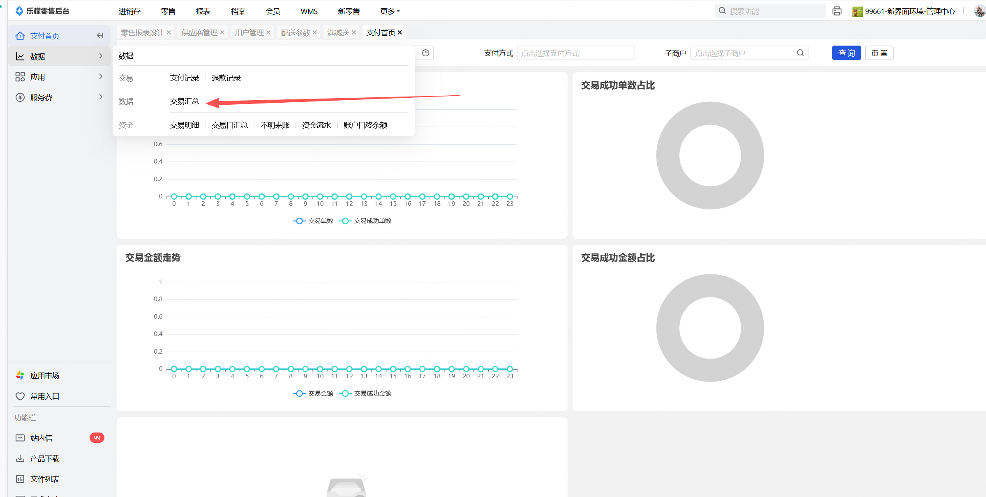Screen dimensions: 986x497
Task: Expand the 更多 top menu dropdown
Action: click(x=390, y=11)
